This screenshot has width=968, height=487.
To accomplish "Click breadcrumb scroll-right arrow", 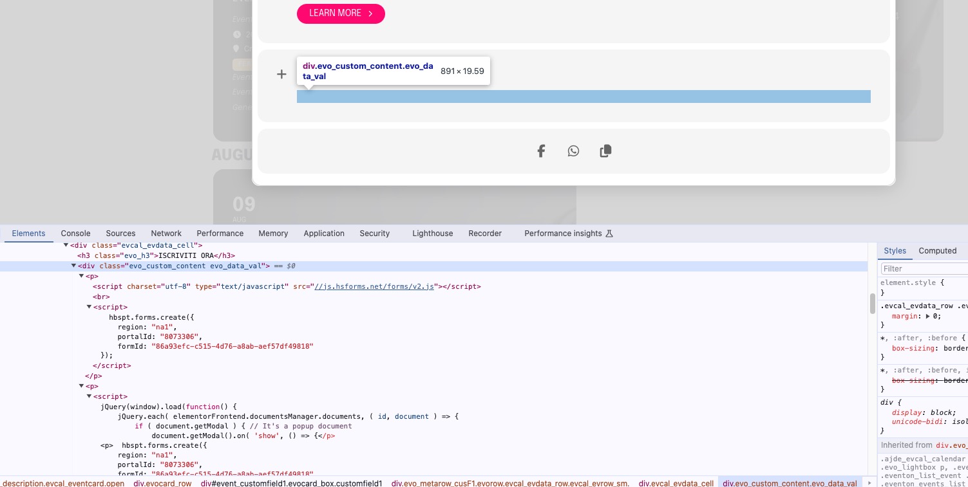I will click(x=869, y=483).
